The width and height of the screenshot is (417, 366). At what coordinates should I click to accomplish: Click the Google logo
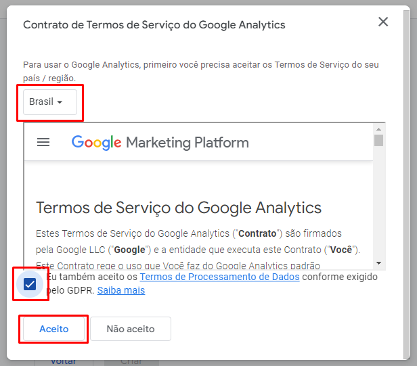[96, 142]
